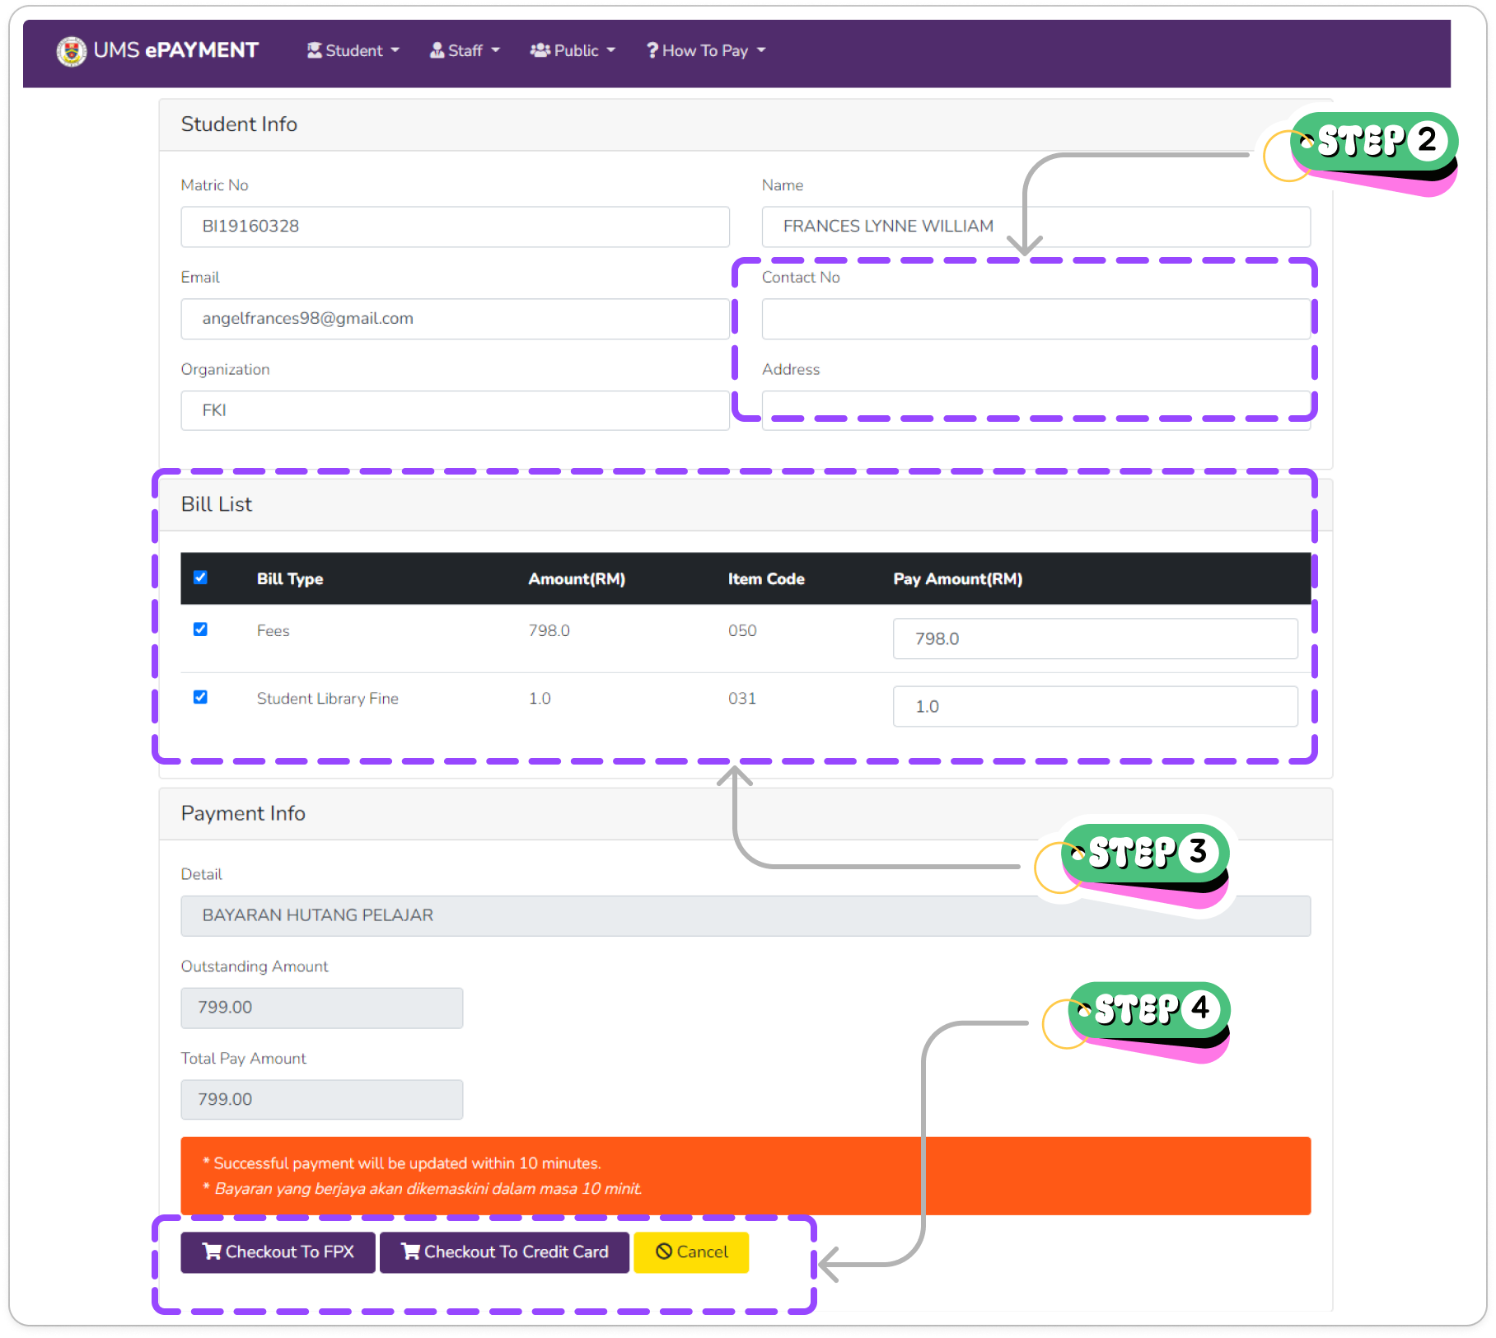1496x1338 pixels.
Task: Click the ban icon on Cancel button
Action: point(664,1251)
